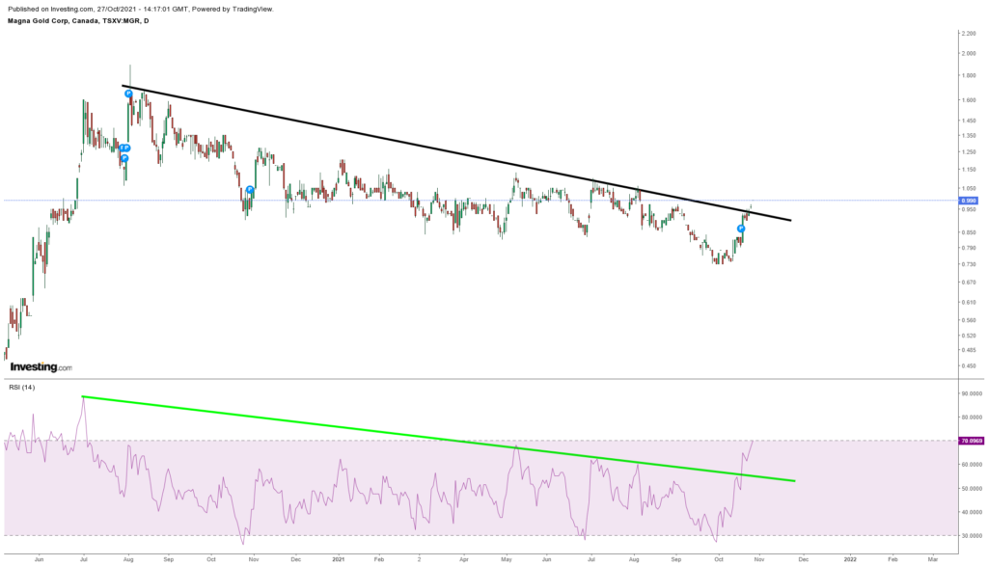Click the RSI (14) indicator label

[22, 388]
